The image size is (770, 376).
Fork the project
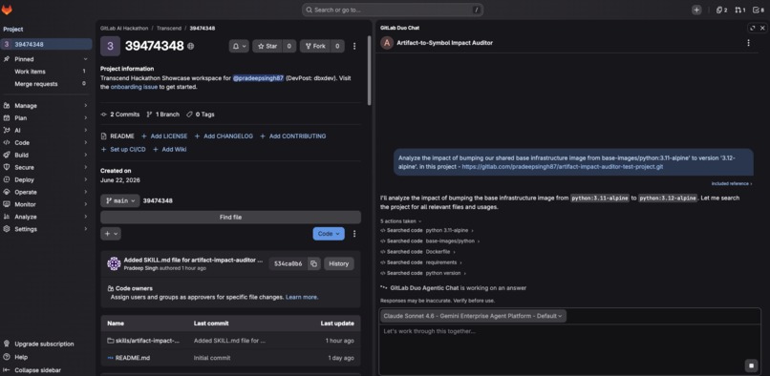[x=315, y=46]
